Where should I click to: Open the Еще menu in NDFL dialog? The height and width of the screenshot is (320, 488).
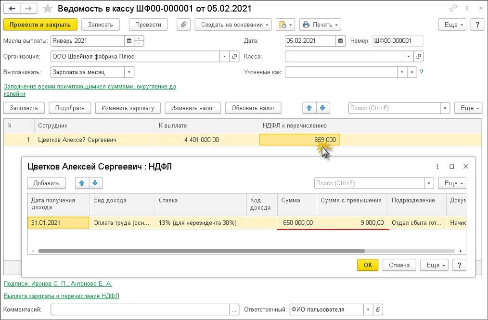click(454, 183)
